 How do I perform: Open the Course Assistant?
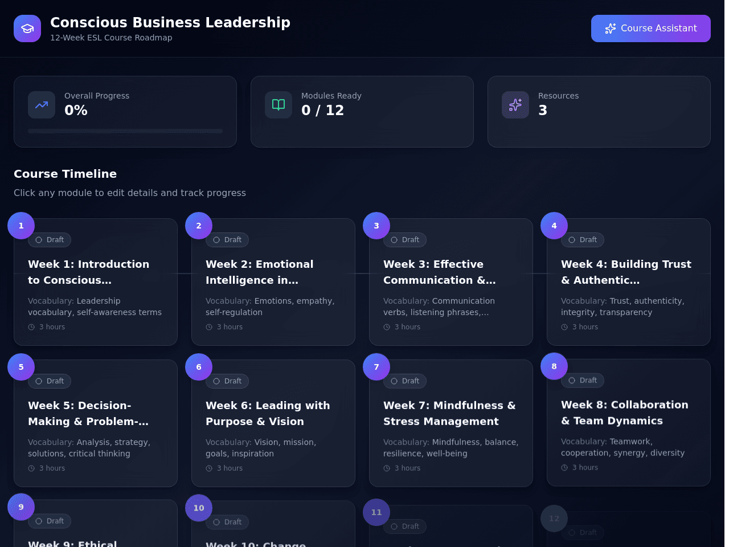[x=651, y=28]
